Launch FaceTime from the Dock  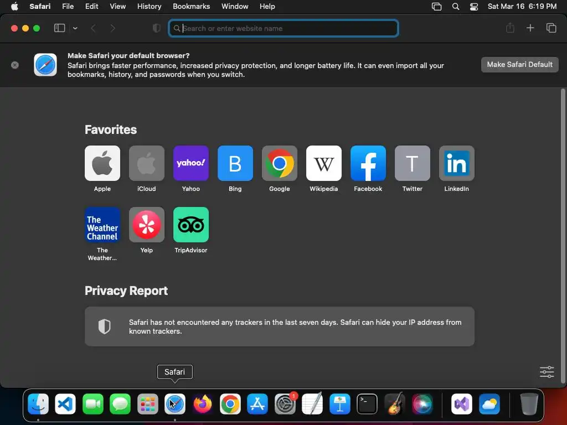(x=93, y=403)
